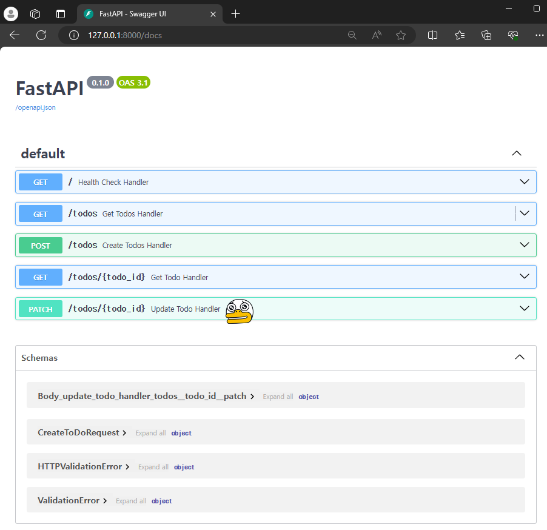Click POST badge of Create Todos Handler
Image resolution: width=547 pixels, height=530 pixels.
[x=41, y=246]
